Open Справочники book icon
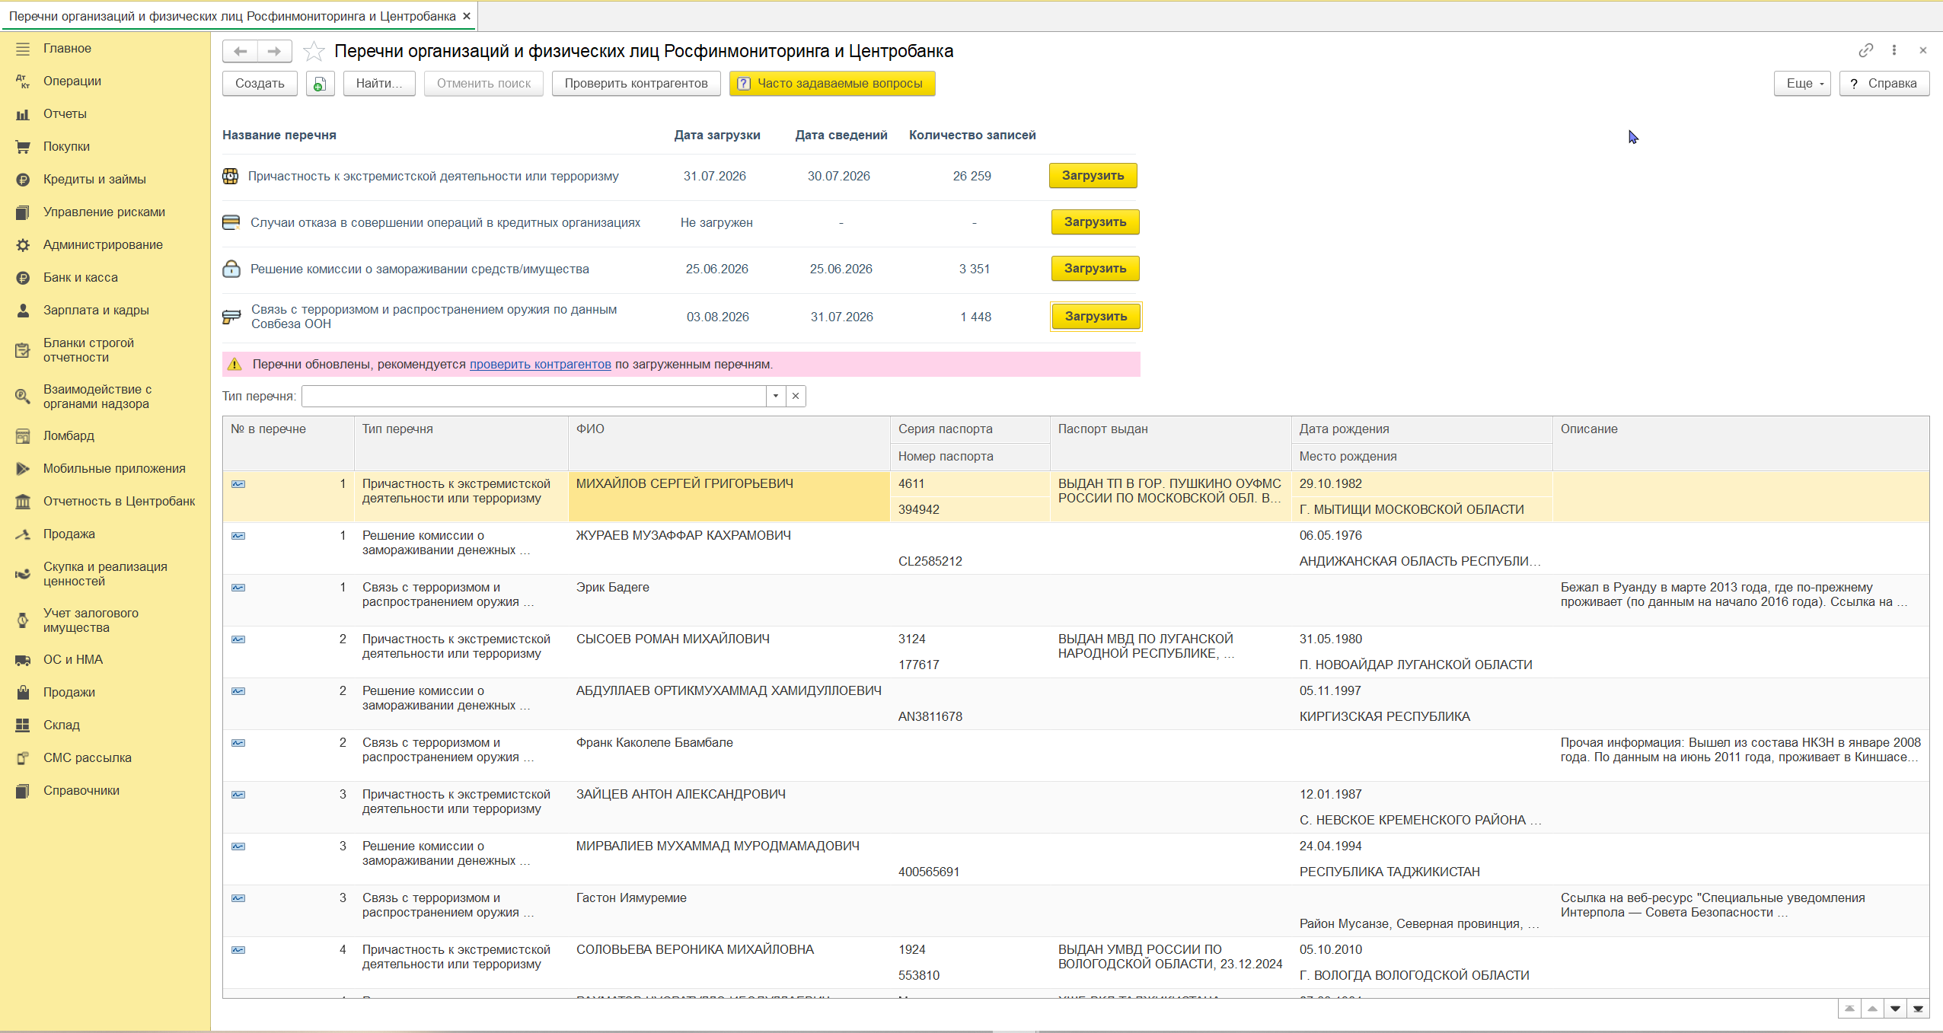Screen dimensions: 1943x1033 [23, 791]
